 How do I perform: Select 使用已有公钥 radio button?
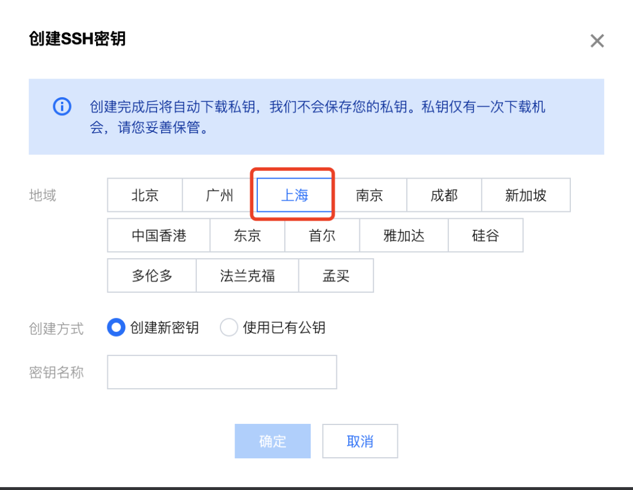pos(229,327)
